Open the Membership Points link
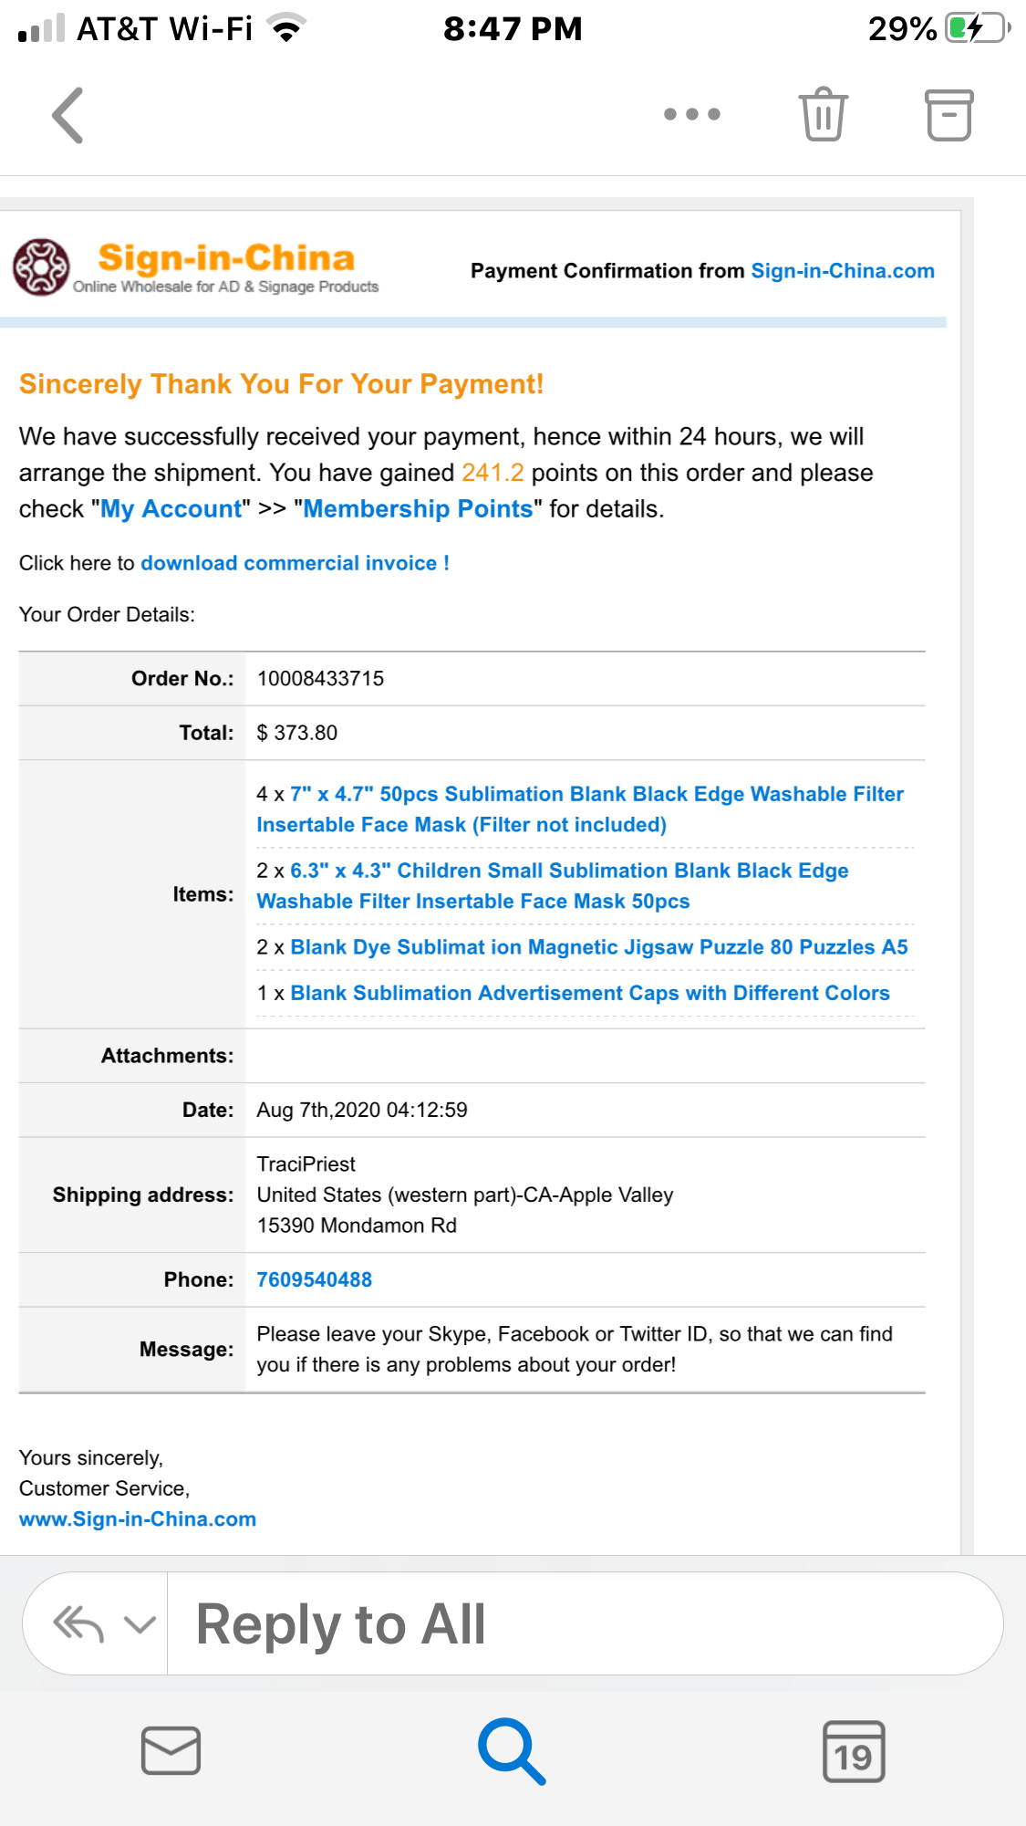Image resolution: width=1026 pixels, height=1826 pixels. tap(418, 508)
